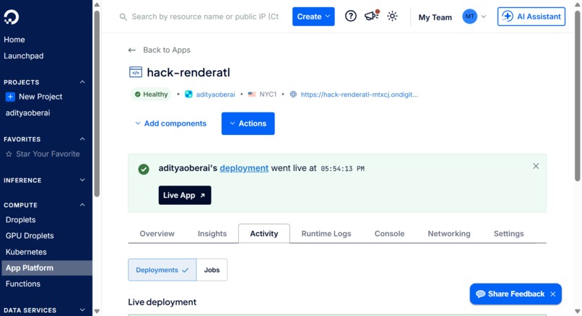Open the Create dropdown

tap(313, 17)
